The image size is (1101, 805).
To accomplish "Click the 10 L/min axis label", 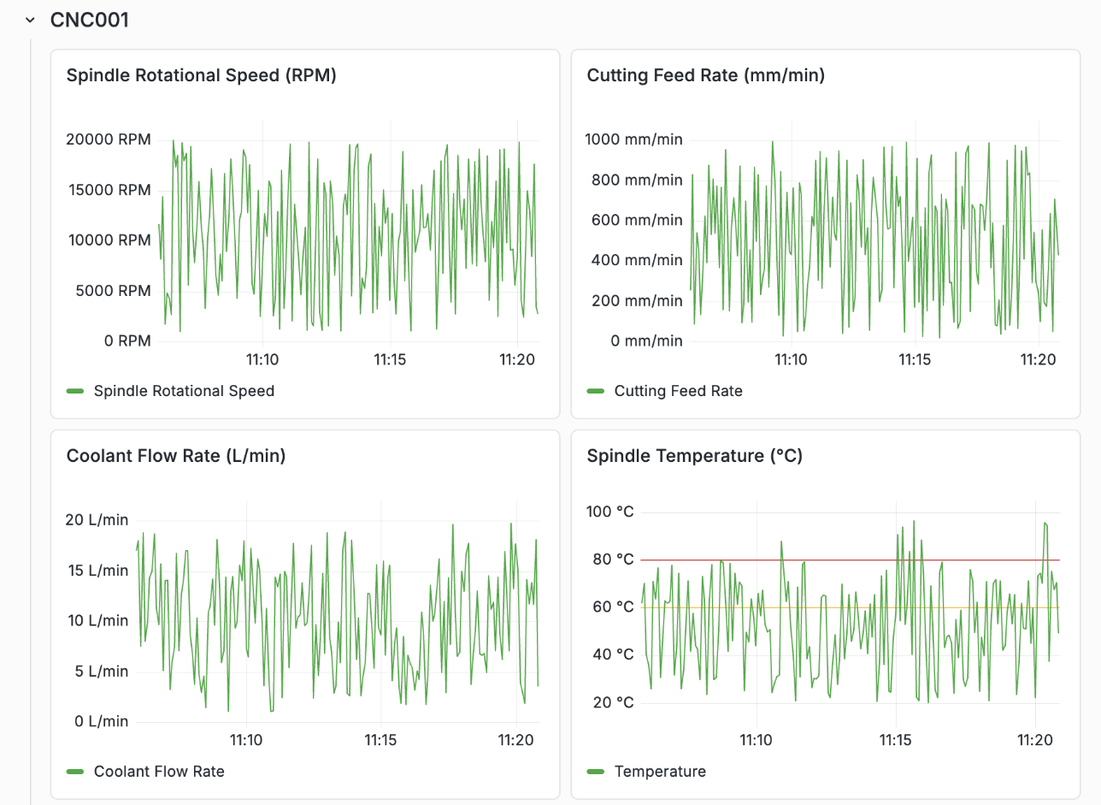I will point(98,621).
